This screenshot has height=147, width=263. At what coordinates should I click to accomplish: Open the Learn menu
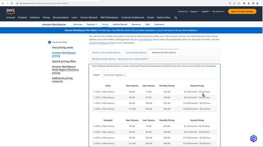point(74,18)
